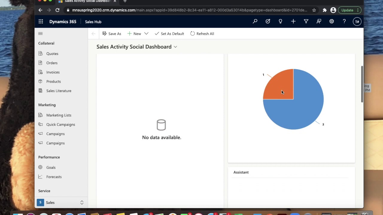Go back with browser back arrow
The height and width of the screenshot is (215, 383).
click(x=40, y=10)
